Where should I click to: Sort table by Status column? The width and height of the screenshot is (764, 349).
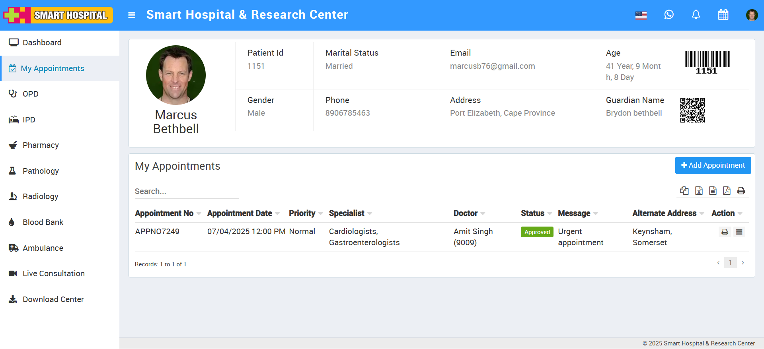(532, 213)
